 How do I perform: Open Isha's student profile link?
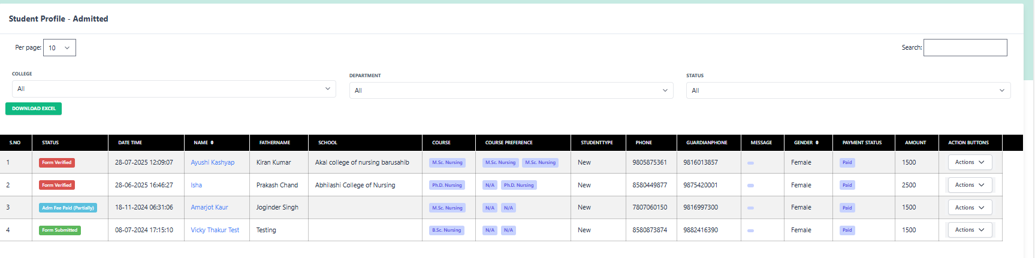[196, 186]
